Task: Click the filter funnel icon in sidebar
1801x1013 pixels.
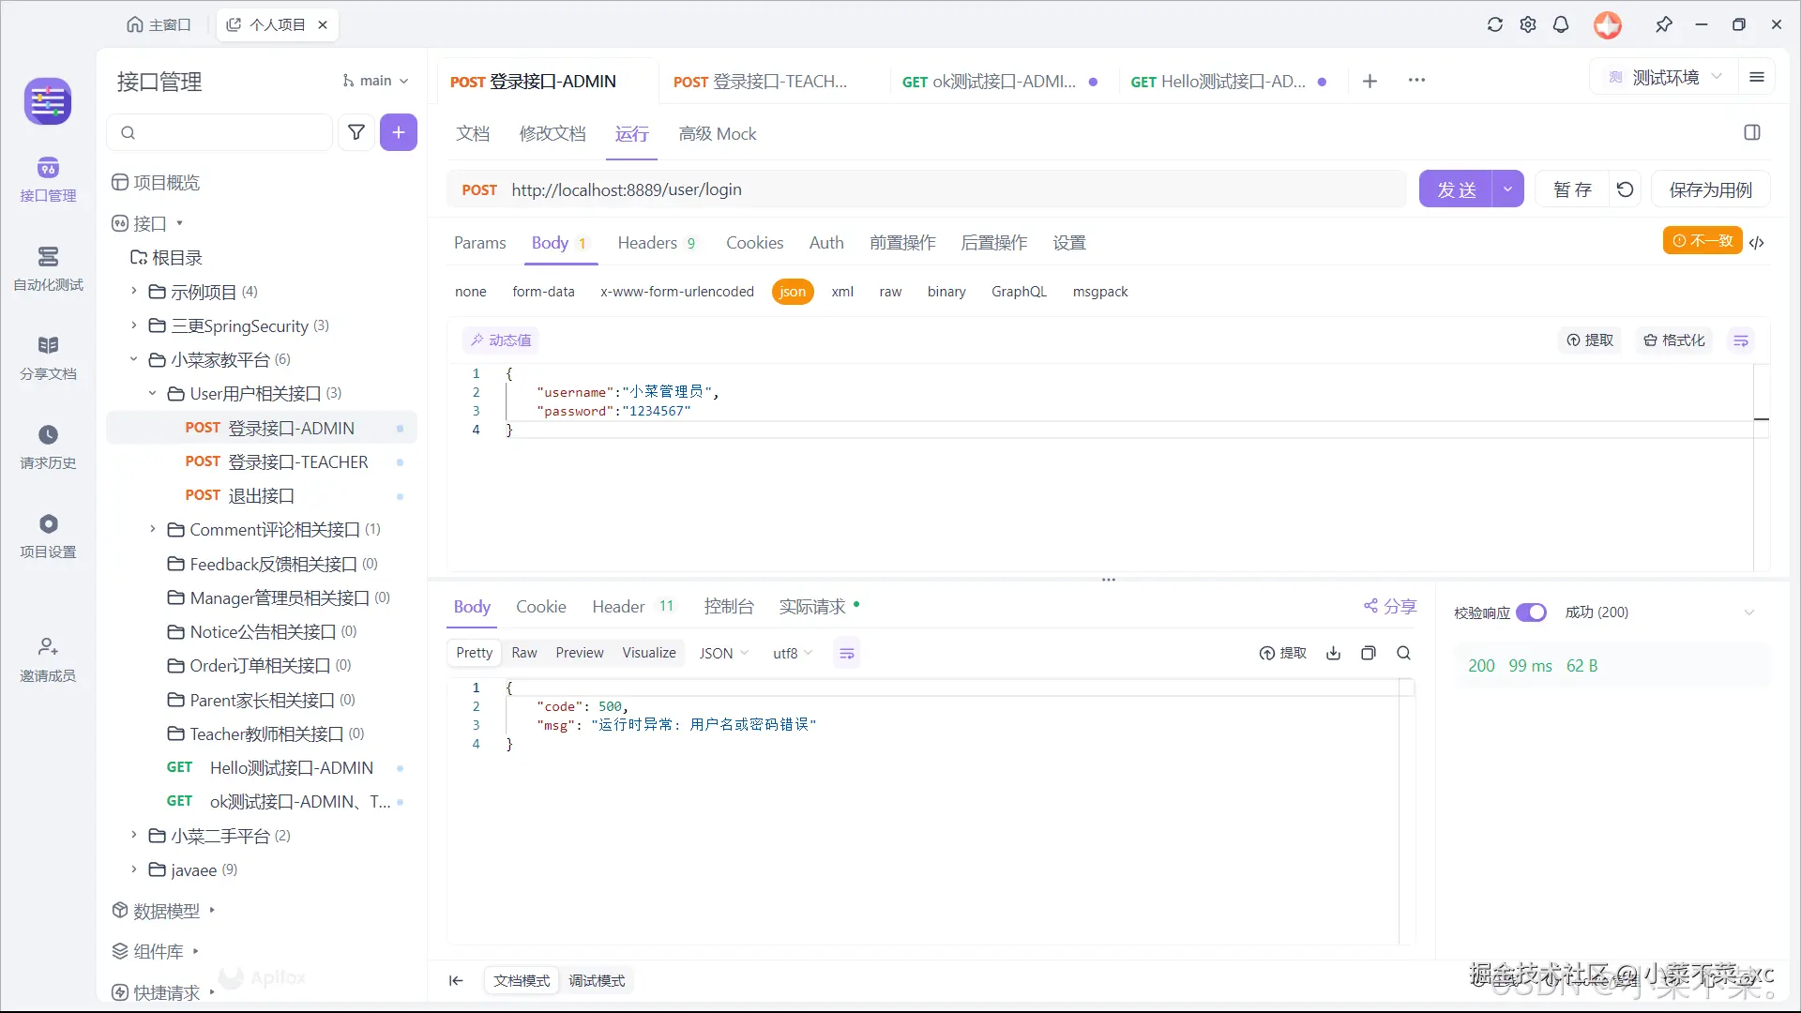Action: coord(356,132)
